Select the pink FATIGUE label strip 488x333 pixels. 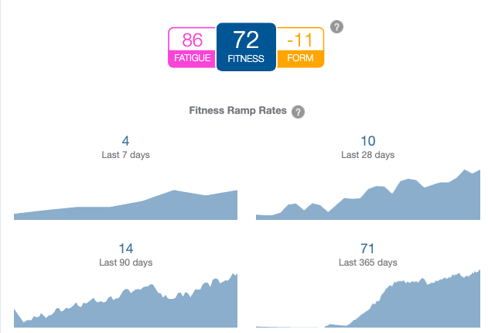(192, 57)
